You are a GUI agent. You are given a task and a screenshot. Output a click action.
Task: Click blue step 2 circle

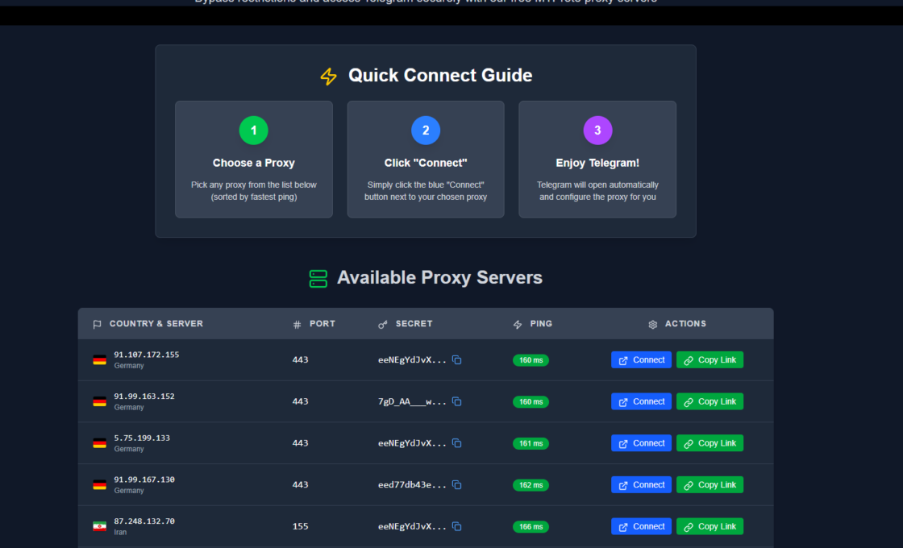[x=426, y=130]
